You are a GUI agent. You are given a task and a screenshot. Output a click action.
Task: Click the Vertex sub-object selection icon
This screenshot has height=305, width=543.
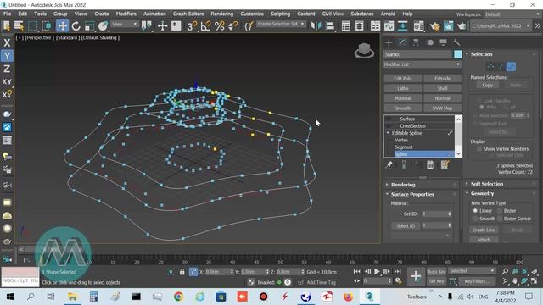tap(490, 66)
